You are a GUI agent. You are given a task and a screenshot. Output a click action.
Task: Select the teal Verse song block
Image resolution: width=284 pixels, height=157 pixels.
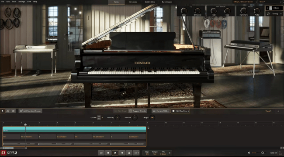tap(74, 129)
